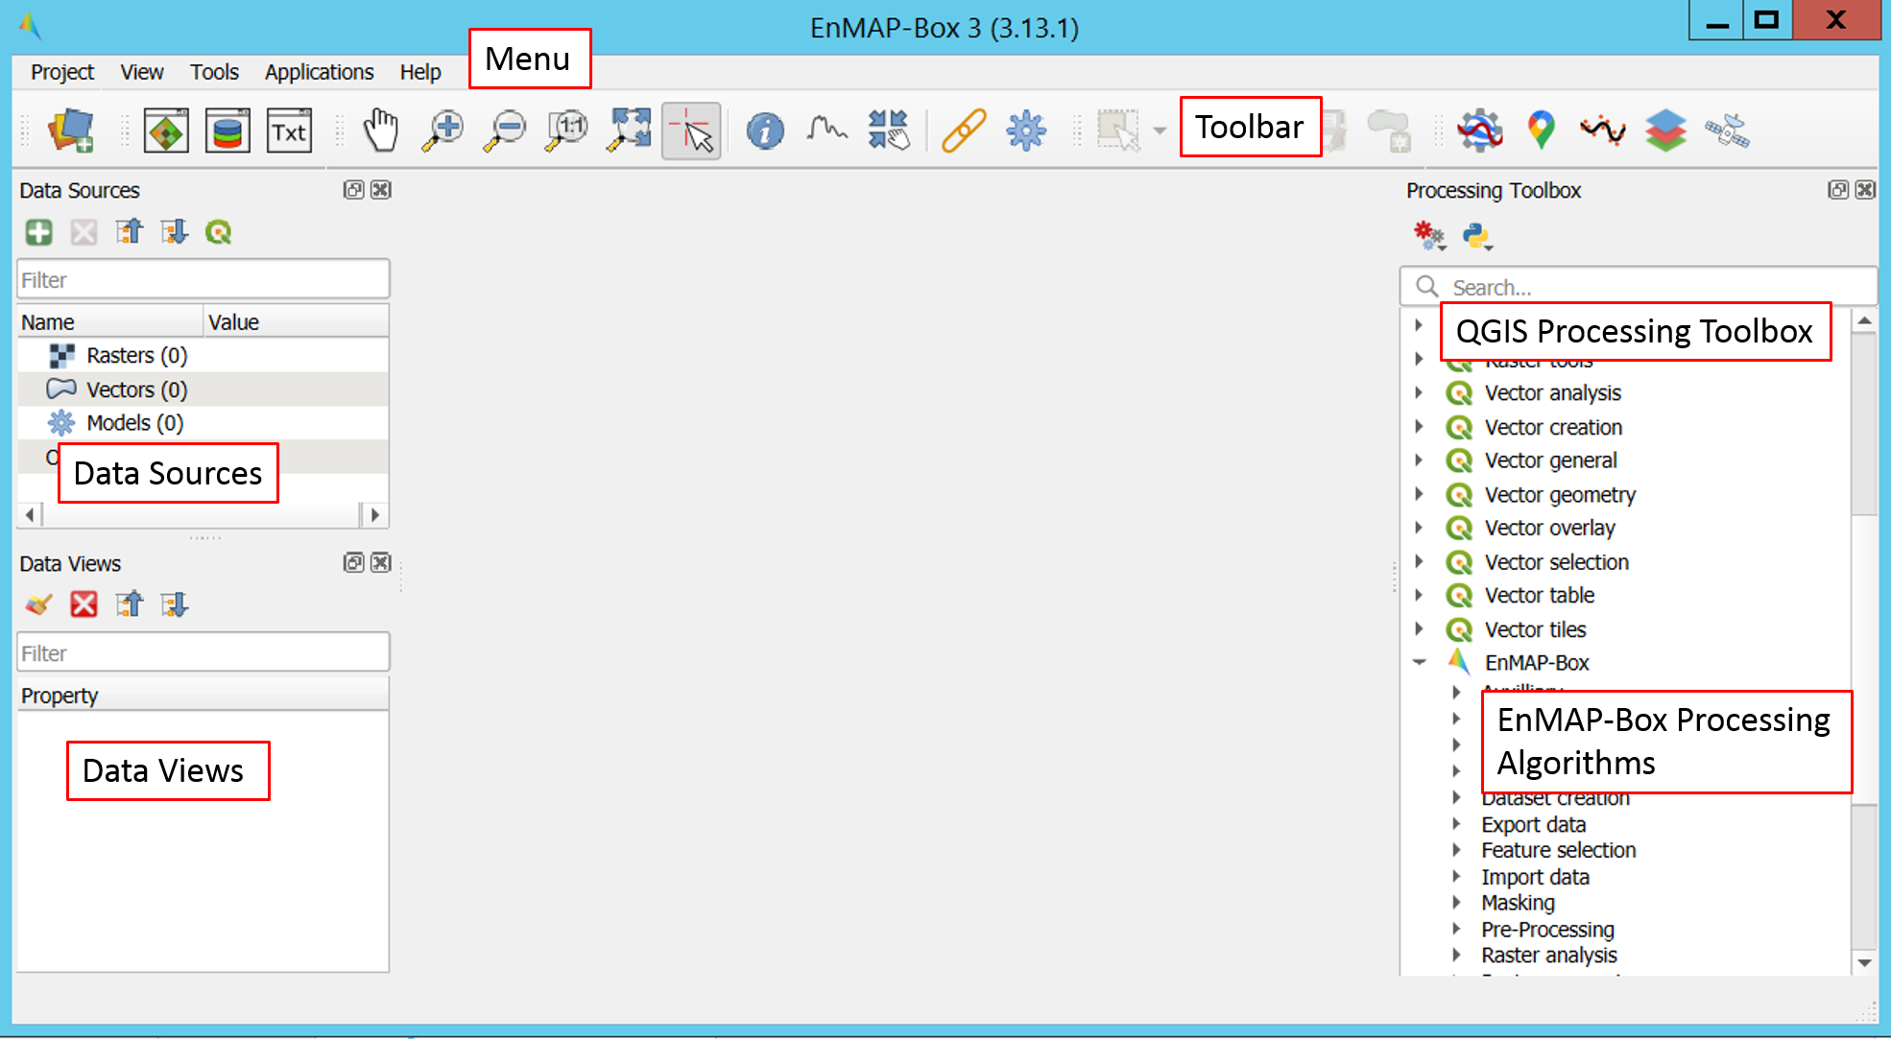Screen dimensions: 1891x1039
Task: Click the center map on location icon
Action: click(x=888, y=130)
